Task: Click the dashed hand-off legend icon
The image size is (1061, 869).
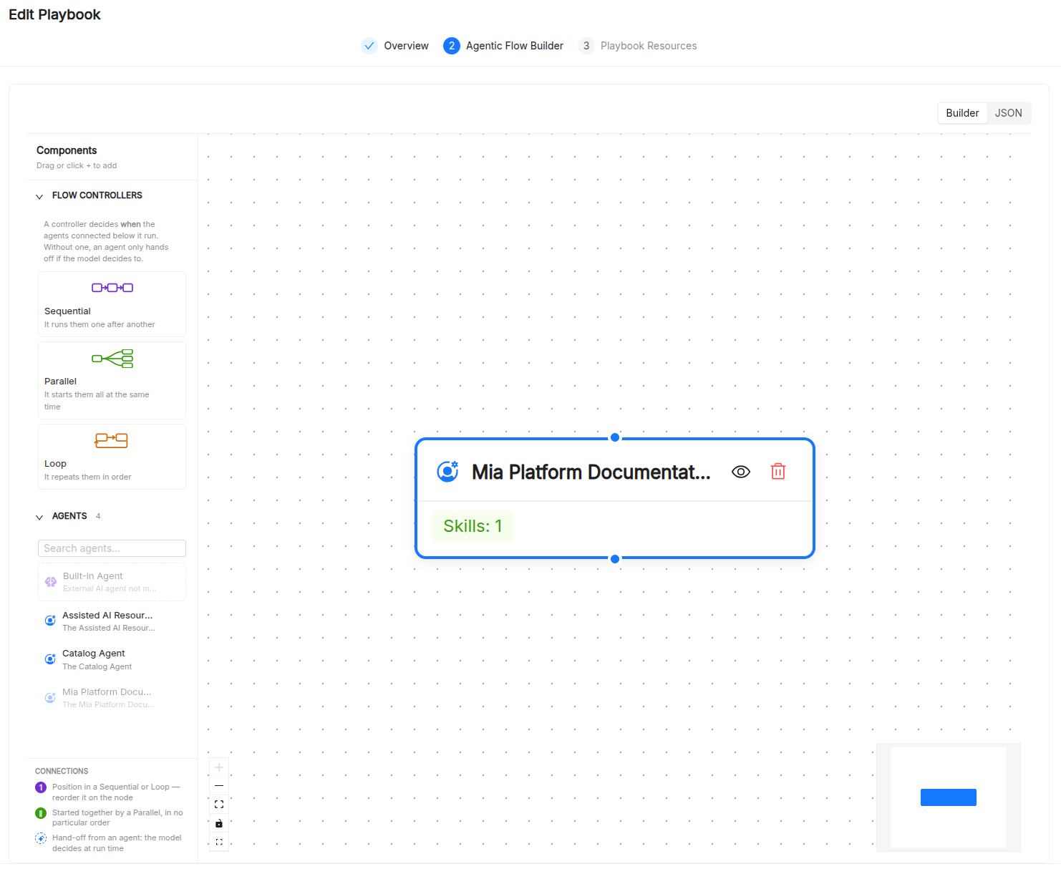Action: point(41,838)
